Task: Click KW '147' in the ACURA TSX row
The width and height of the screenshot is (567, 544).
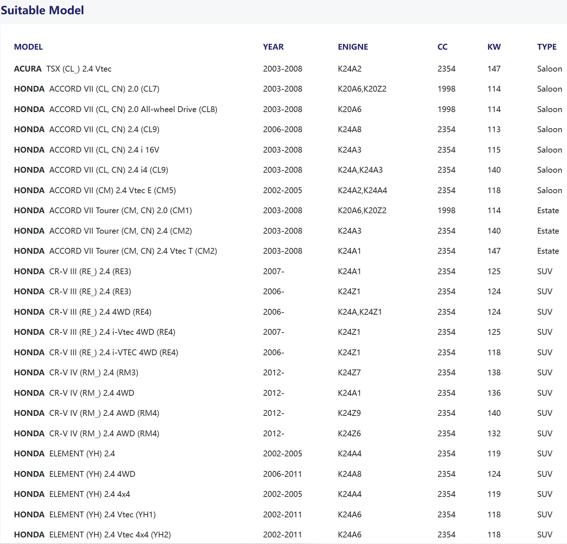Action: [494, 69]
